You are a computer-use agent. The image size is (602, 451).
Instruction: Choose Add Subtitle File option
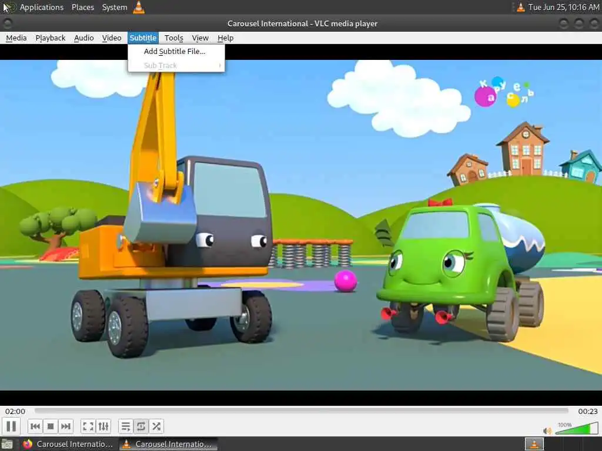pyautogui.click(x=176, y=52)
